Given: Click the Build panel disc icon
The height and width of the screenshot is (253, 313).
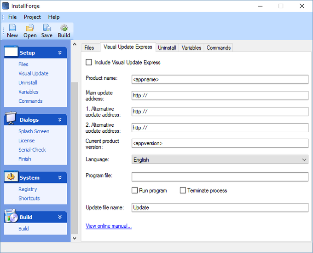Looking at the screenshot, I should tap(11, 216).
